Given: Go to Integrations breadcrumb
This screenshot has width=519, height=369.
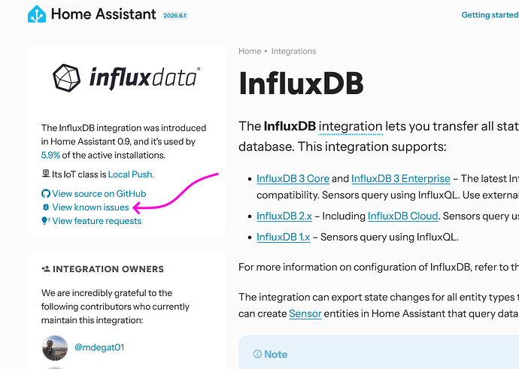Looking at the screenshot, I should 293,51.
